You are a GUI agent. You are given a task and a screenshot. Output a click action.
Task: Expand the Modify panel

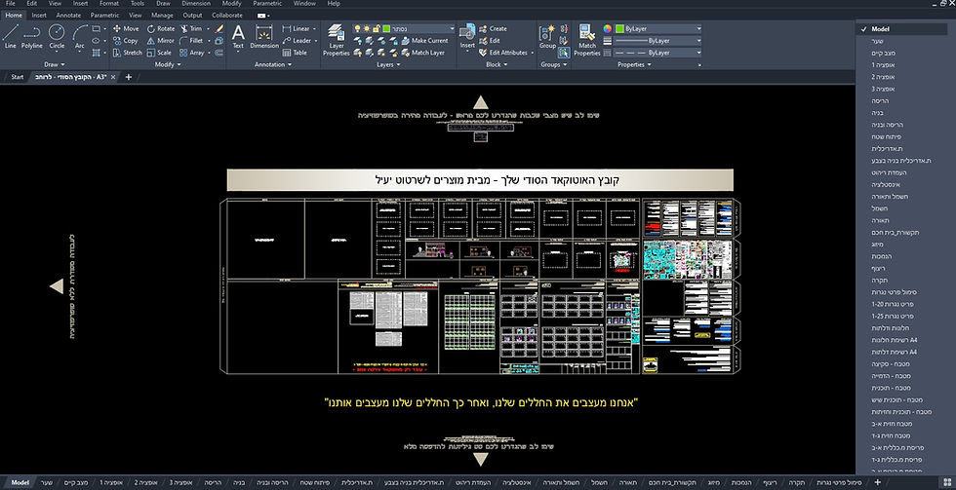[x=168, y=64]
